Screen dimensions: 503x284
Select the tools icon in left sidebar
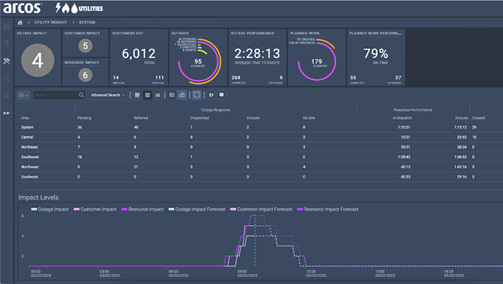click(7, 61)
